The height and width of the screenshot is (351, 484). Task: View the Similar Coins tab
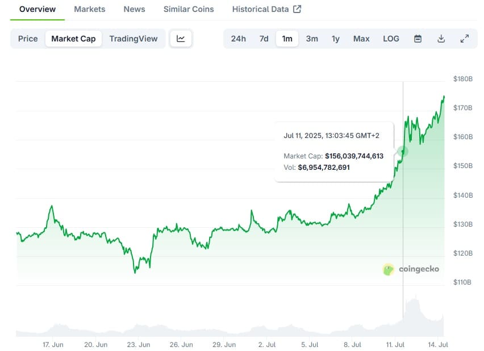pos(189,9)
